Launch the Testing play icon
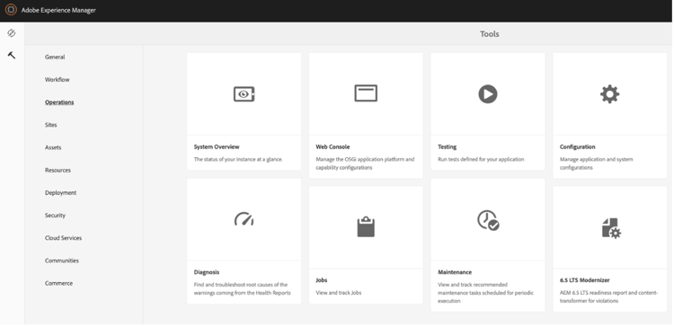This screenshot has height=327, width=674. click(488, 93)
